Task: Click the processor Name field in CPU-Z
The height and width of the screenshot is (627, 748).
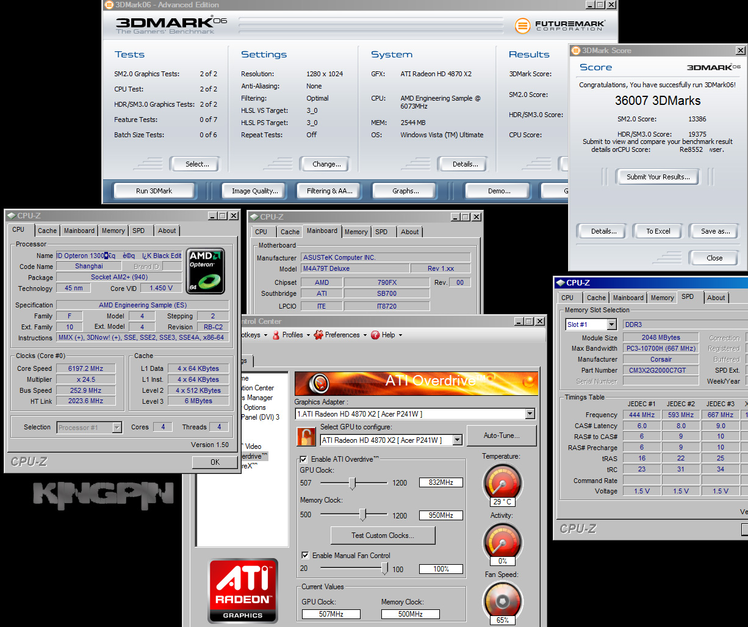Action: 119,256
